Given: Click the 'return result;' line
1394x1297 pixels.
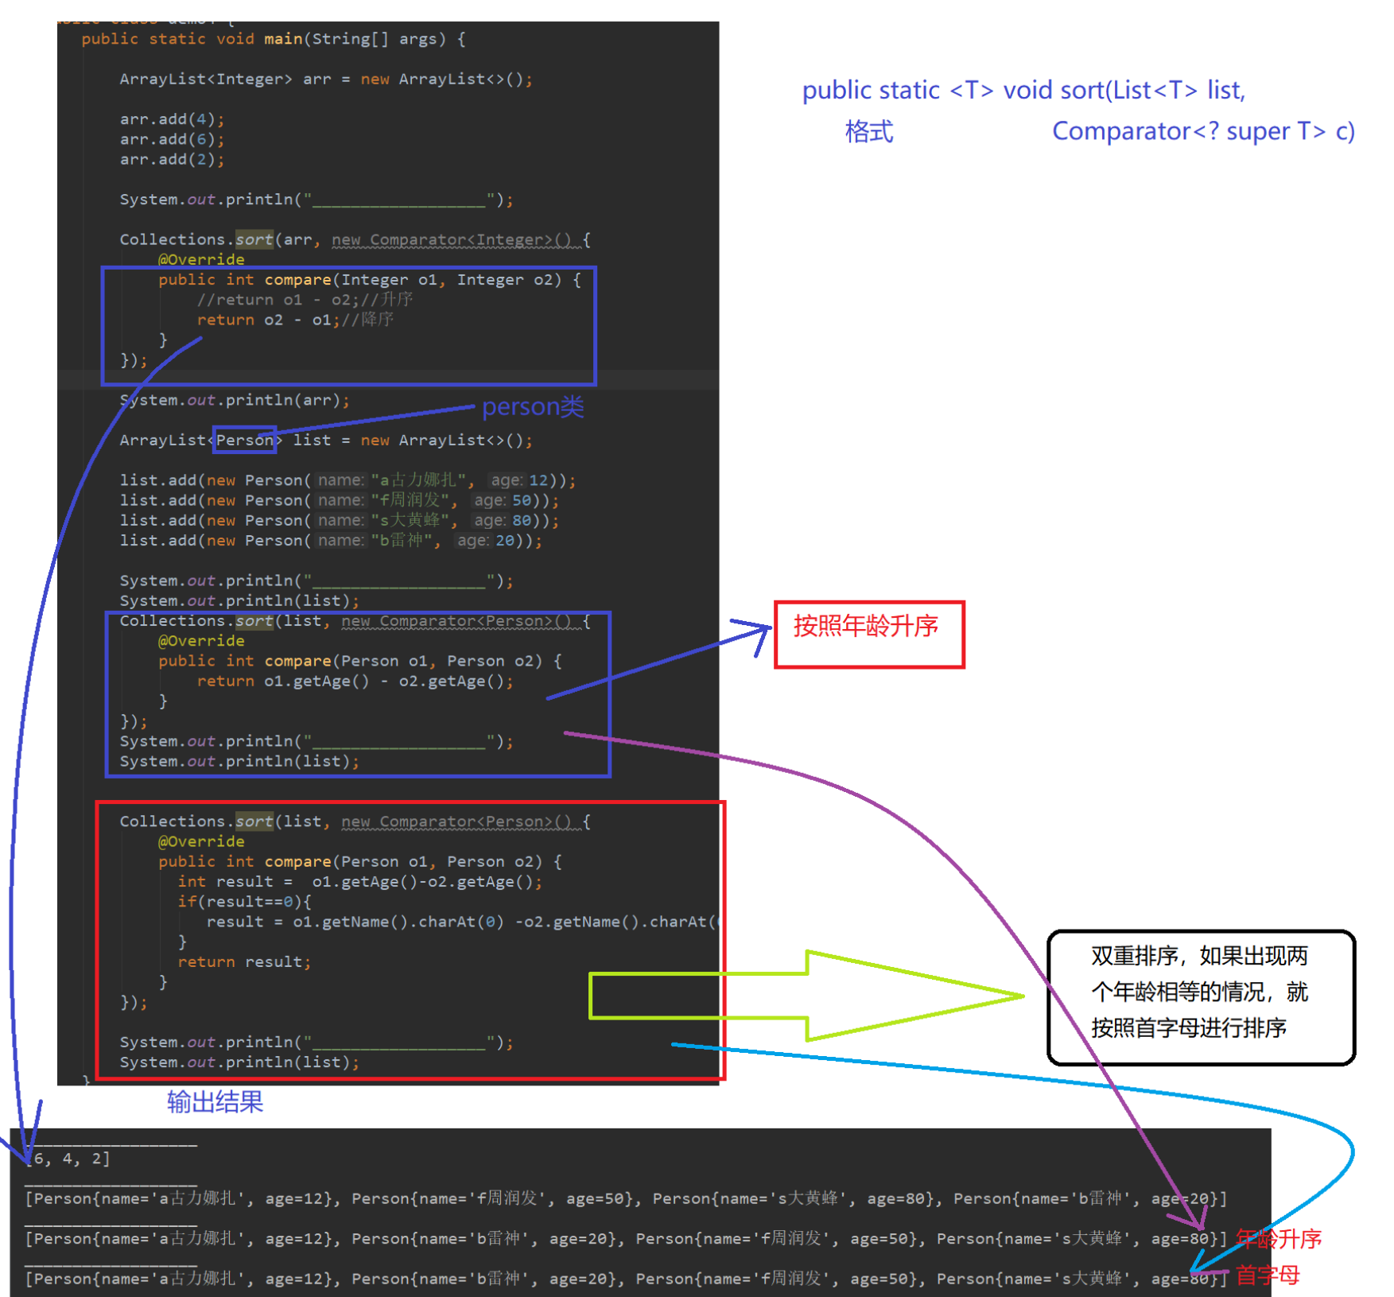Looking at the screenshot, I should [x=245, y=962].
